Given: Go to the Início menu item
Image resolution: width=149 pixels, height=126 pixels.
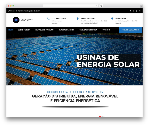Looking at the screenshot, I should coord(10,30).
